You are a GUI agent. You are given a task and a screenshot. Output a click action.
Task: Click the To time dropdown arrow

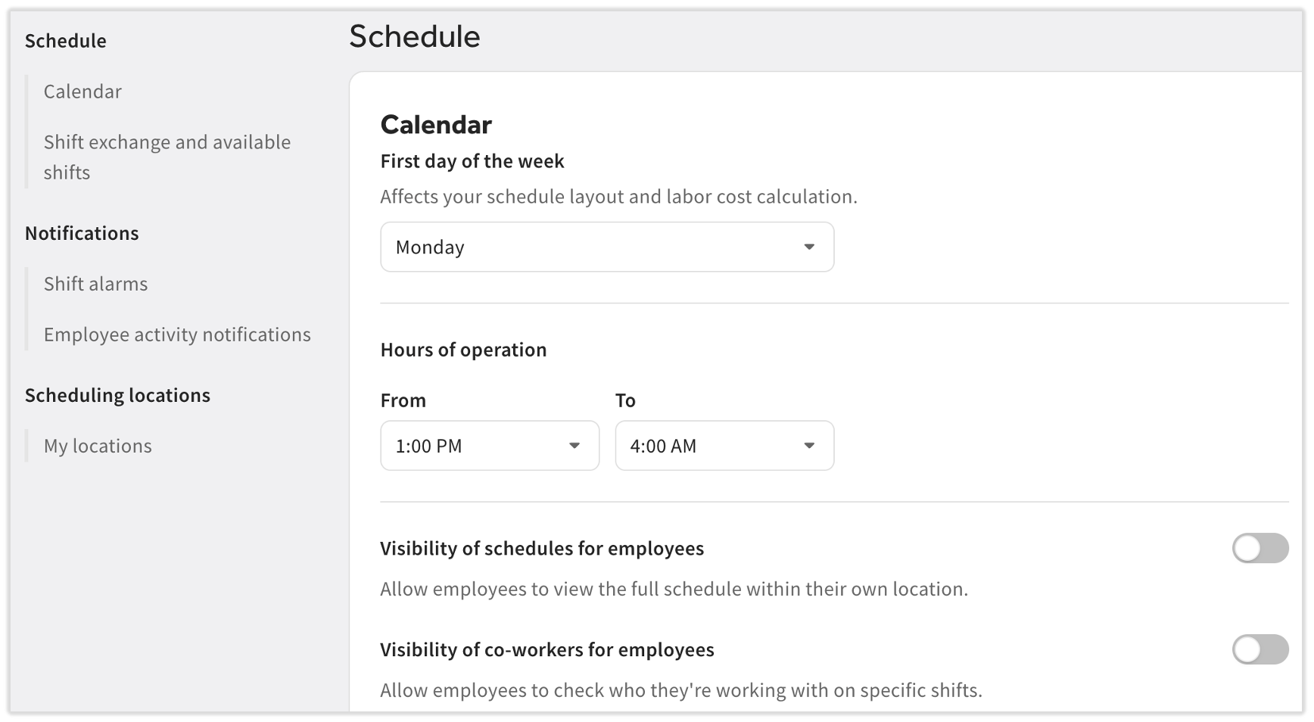pos(809,446)
